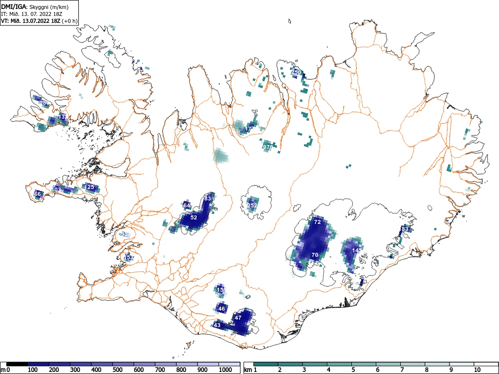Click the 66 value at the peninsula tip
499x374 pixels.
[37, 194]
